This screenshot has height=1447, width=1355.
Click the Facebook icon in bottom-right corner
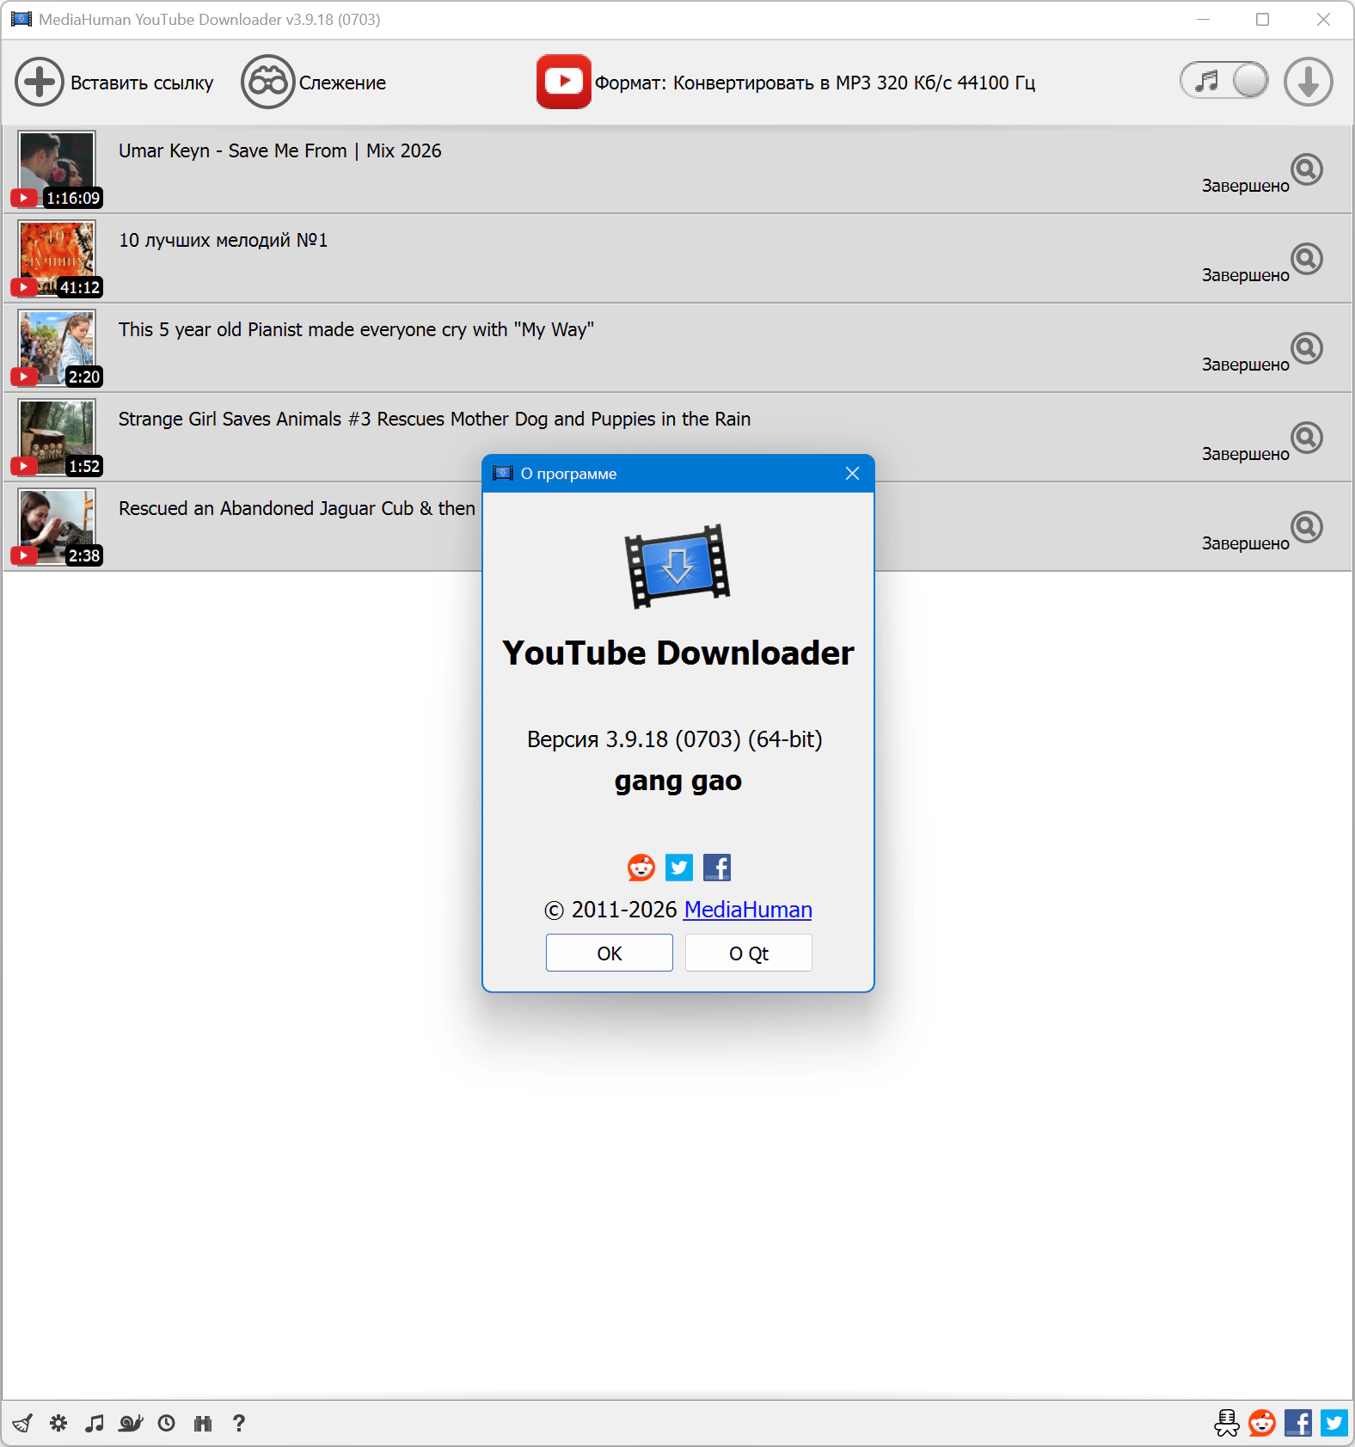[x=1298, y=1423]
